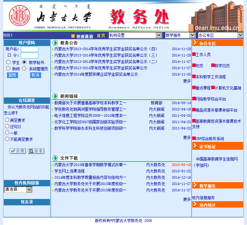
Task: Click the date 2015-03-18 in red
Action: [x=181, y=165]
